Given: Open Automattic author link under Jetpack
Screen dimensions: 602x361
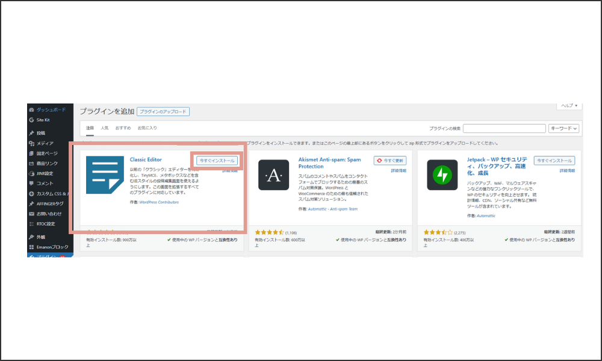Looking at the screenshot, I should click(x=486, y=216).
